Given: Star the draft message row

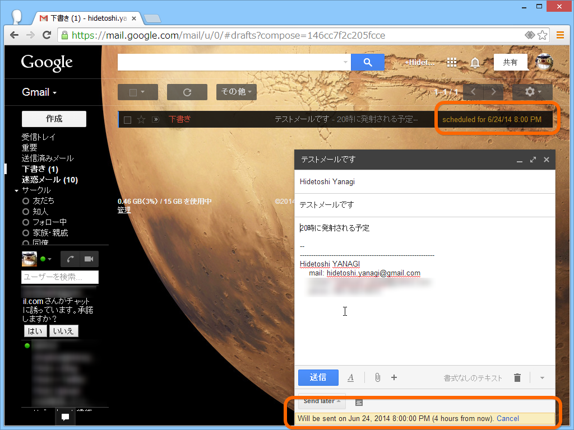Looking at the screenshot, I should 141,120.
